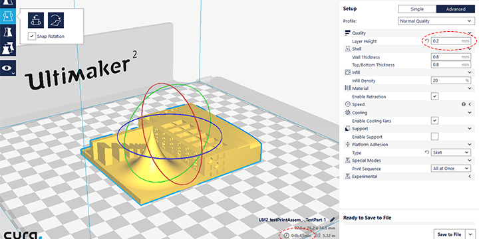The image size is (479, 239).
Task: Click the Special Modes section icon
Action: coord(347,161)
